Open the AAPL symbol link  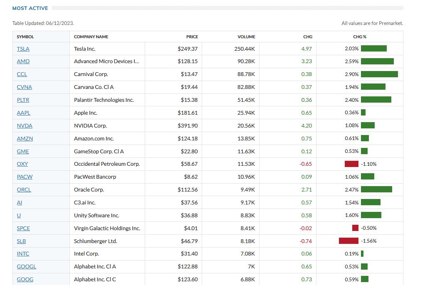(23, 113)
